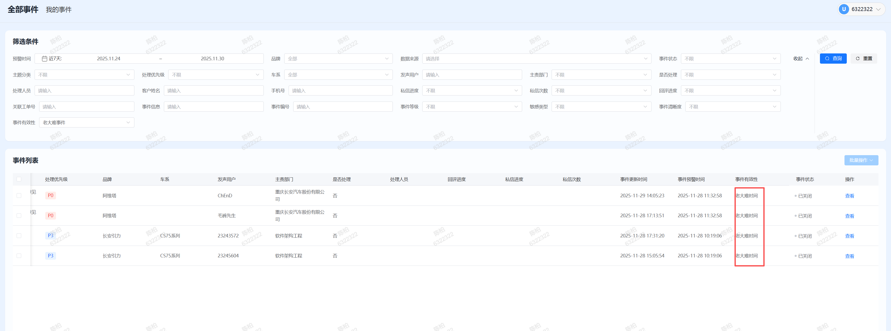The width and height of the screenshot is (891, 331).
Task: Click the reset button with refresh icon
Action: pos(864,59)
